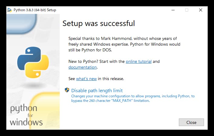The width and height of the screenshot is (214, 136).
Task: Follow the what's new link
Action: pos(86,79)
